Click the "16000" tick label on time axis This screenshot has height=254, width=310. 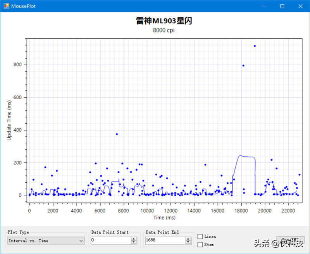[x=218, y=211]
